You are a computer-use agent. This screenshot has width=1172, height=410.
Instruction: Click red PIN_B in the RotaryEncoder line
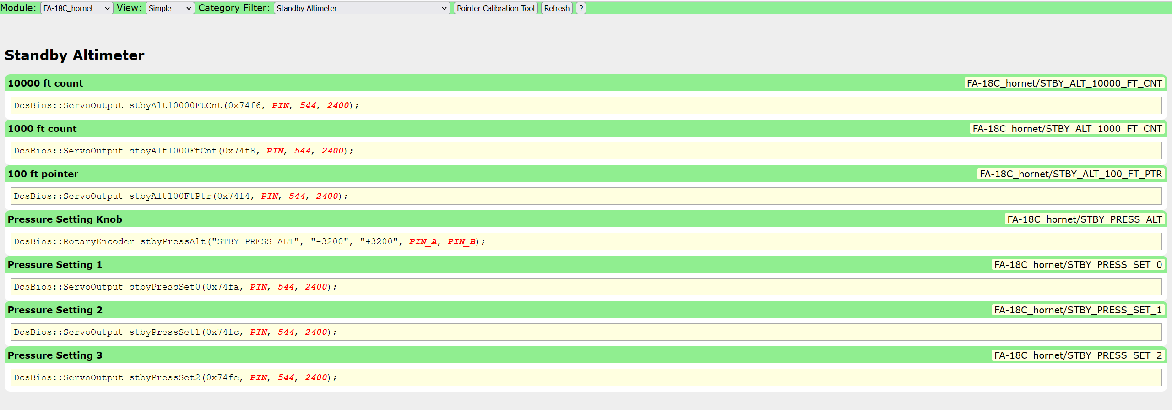coord(461,241)
